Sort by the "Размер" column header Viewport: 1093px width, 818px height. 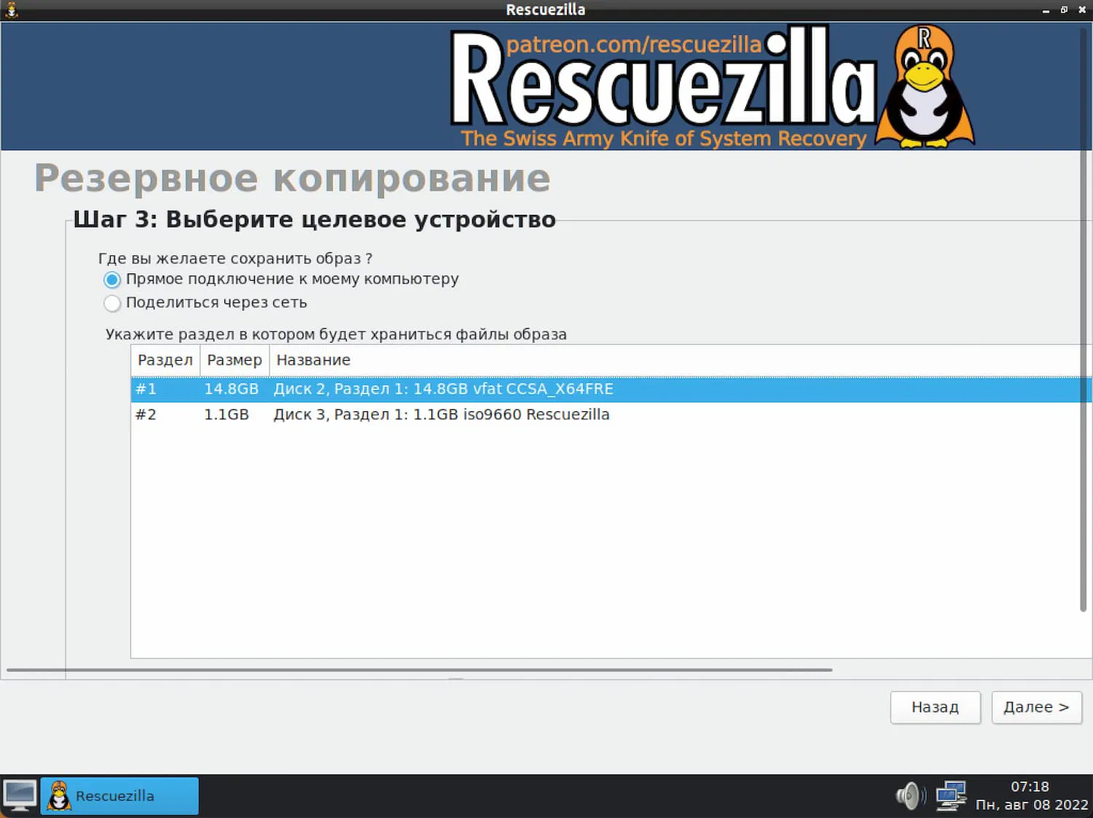(235, 360)
